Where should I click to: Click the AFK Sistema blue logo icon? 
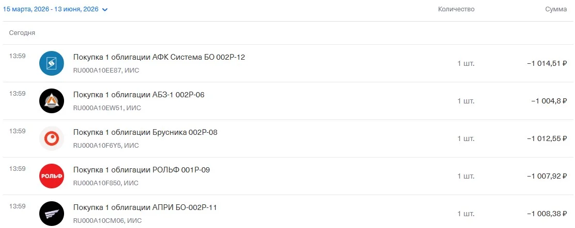click(x=52, y=63)
